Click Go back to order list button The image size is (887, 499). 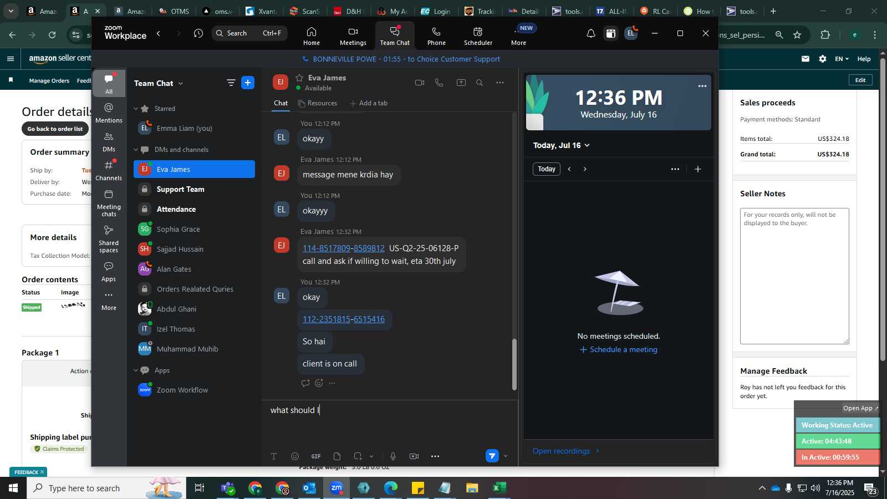55,129
